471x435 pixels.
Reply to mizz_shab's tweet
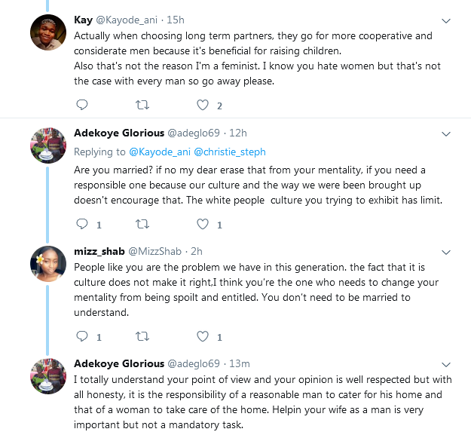(81, 336)
